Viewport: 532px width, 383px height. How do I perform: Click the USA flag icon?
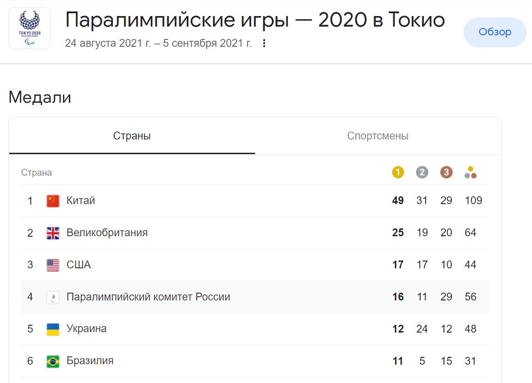[x=53, y=265]
